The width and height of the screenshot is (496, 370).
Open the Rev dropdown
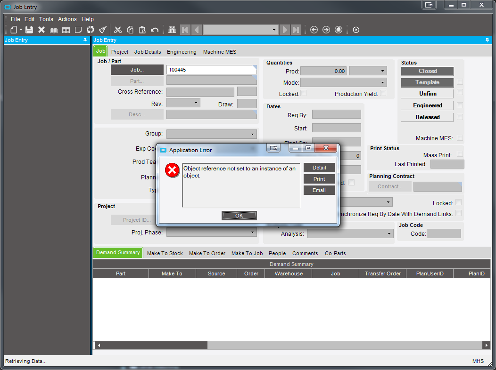click(196, 103)
